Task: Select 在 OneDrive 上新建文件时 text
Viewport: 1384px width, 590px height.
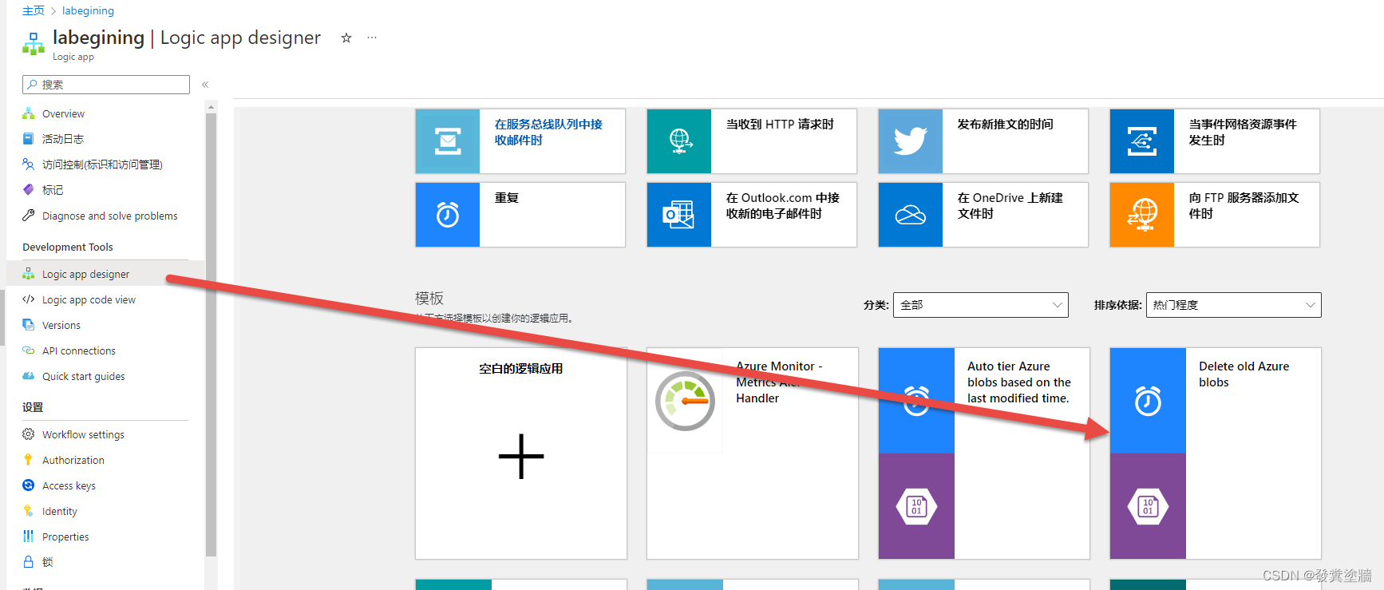Action: point(1010,205)
